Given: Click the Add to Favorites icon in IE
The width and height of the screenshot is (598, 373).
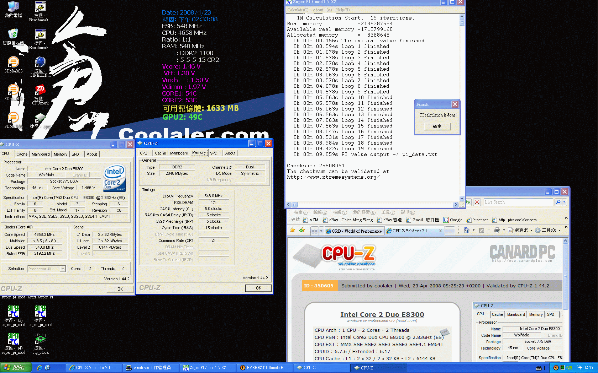Looking at the screenshot, I should point(302,230).
